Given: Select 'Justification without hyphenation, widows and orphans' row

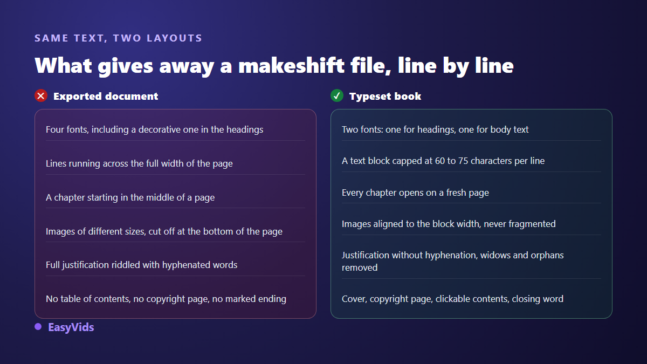Looking at the screenshot, I should 471,262.
